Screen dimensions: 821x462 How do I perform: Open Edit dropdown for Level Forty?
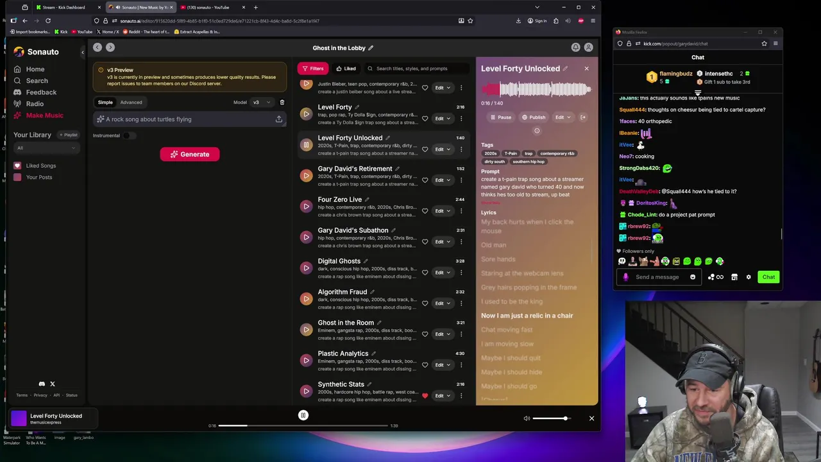pyautogui.click(x=443, y=119)
